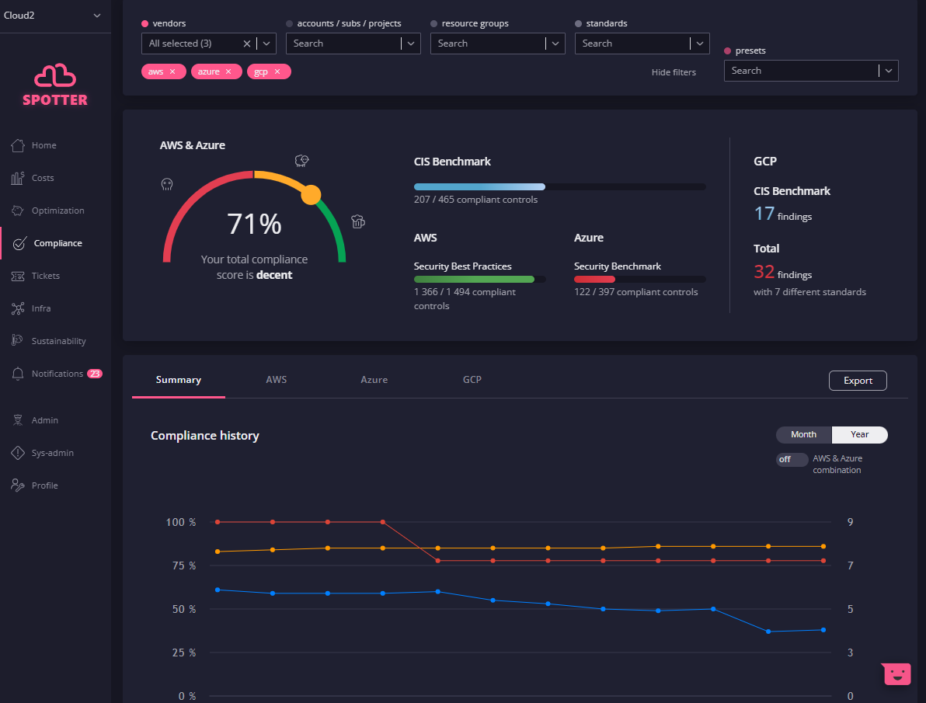Select the Infra network icon
The image size is (926, 703).
coord(18,308)
